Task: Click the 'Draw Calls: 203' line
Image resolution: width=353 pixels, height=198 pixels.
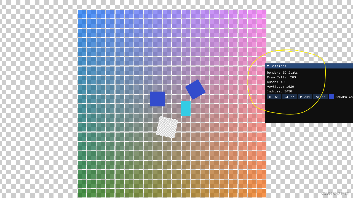Action: pos(281,77)
